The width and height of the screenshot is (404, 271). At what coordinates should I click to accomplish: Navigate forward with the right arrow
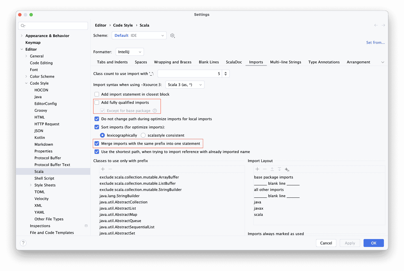383,25
